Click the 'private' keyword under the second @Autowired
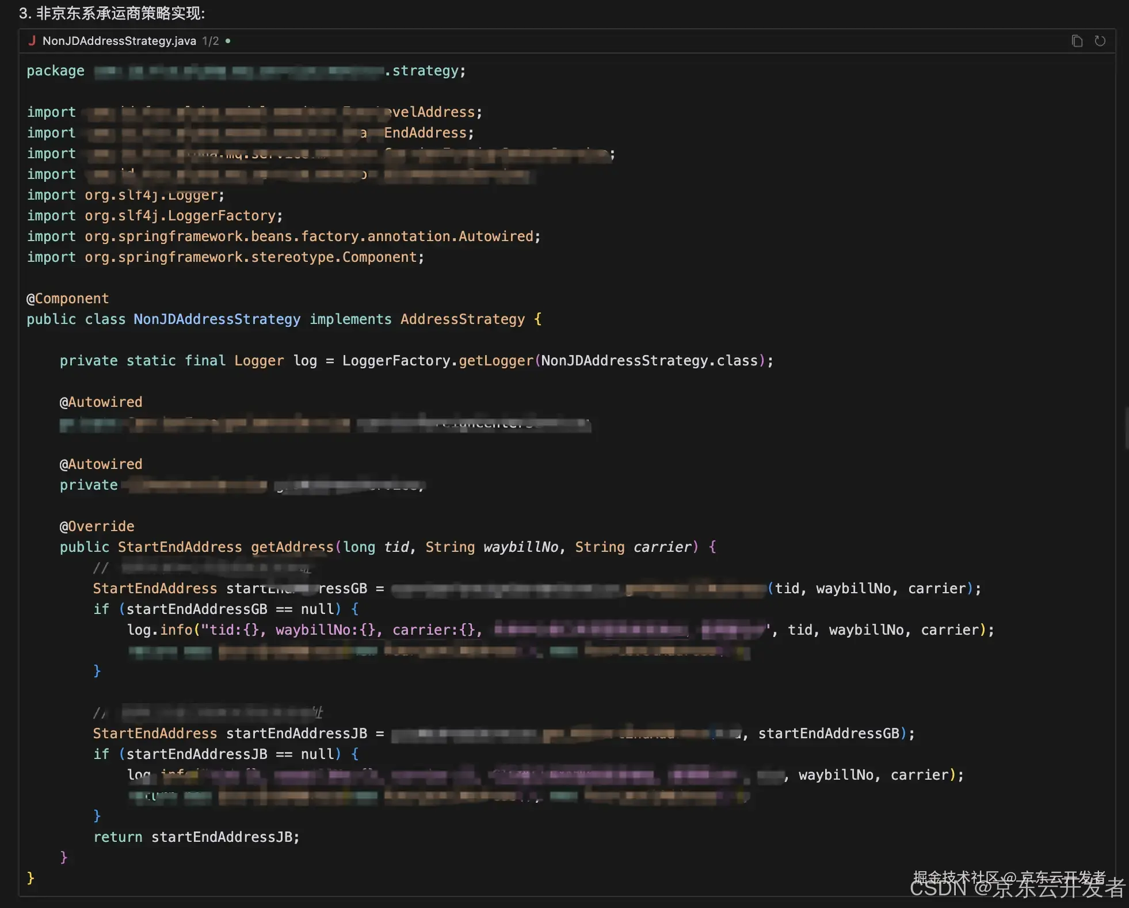The image size is (1129, 908). coord(89,485)
